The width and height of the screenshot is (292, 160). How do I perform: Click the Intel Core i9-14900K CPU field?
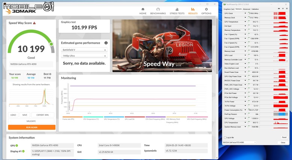119,145
